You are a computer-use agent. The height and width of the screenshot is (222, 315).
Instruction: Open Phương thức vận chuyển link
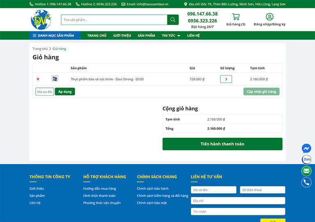pos(102,203)
